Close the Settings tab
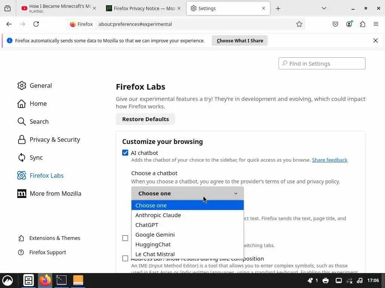 coord(264,8)
